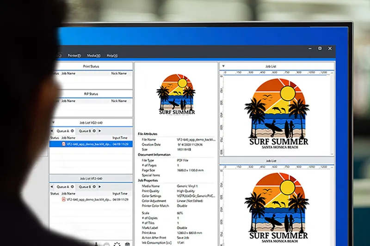This screenshot has height=246, width=370.
Task: Click the gear icon on lower Queue B tab
Action: (x=94, y=187)
